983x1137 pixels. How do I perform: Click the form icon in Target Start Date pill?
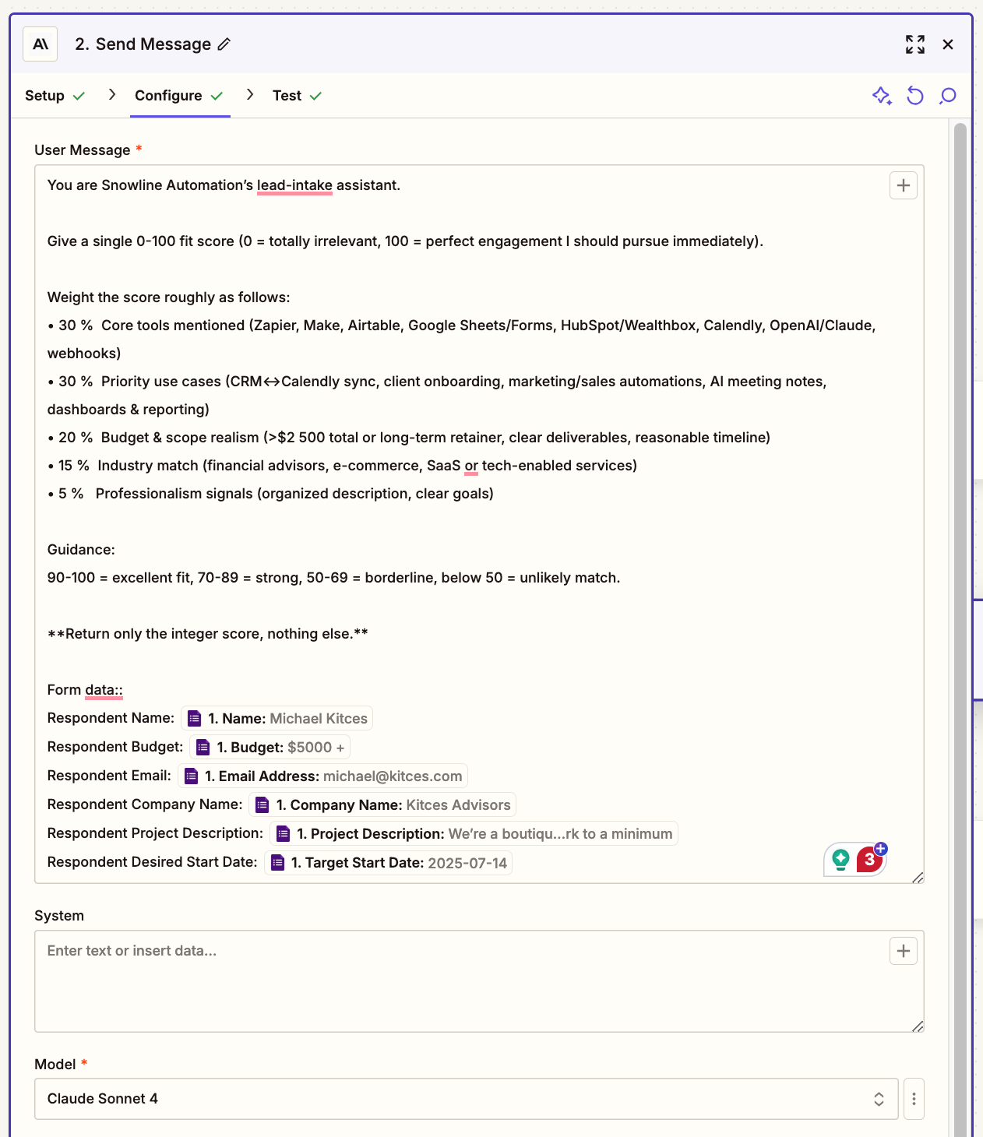[277, 863]
